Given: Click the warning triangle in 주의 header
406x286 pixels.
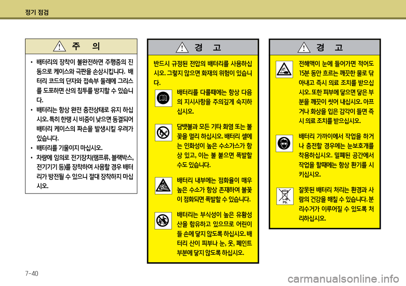Looking at the screenshot, I should pos(59,46).
